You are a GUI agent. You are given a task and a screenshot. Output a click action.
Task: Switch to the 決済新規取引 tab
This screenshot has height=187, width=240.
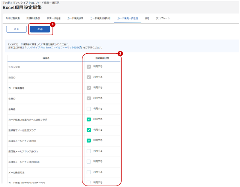coord(33,18)
